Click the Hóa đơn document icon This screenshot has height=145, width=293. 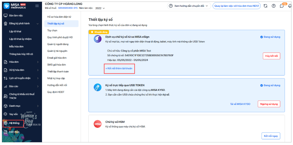[x=5, y=62]
